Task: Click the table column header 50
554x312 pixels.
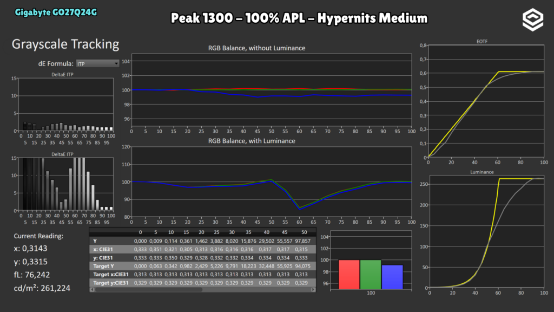Action: (304, 232)
